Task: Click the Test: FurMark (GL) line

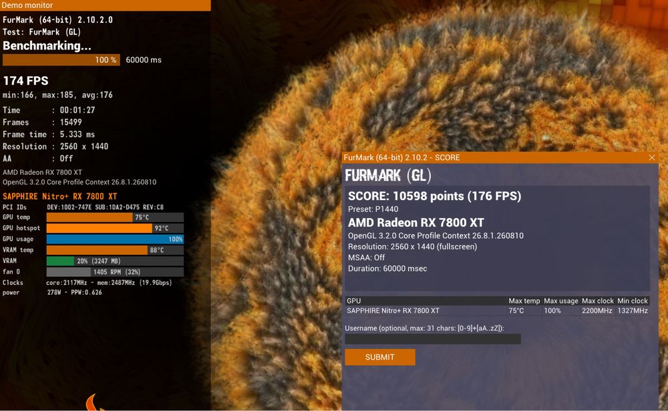Action: point(41,32)
